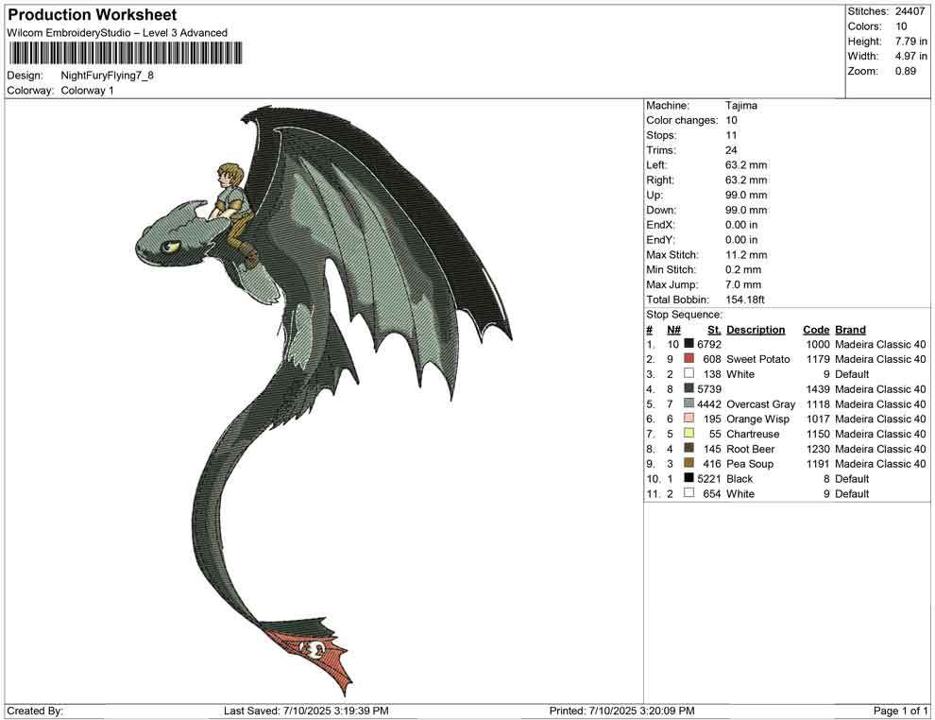Click the Orange Wisp color swatch

pyautogui.click(x=688, y=419)
